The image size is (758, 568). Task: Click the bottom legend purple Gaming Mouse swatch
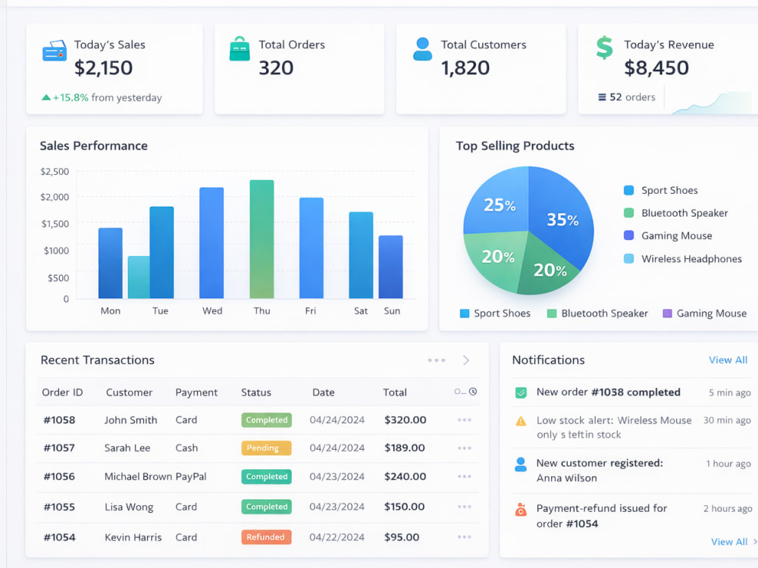coord(667,314)
